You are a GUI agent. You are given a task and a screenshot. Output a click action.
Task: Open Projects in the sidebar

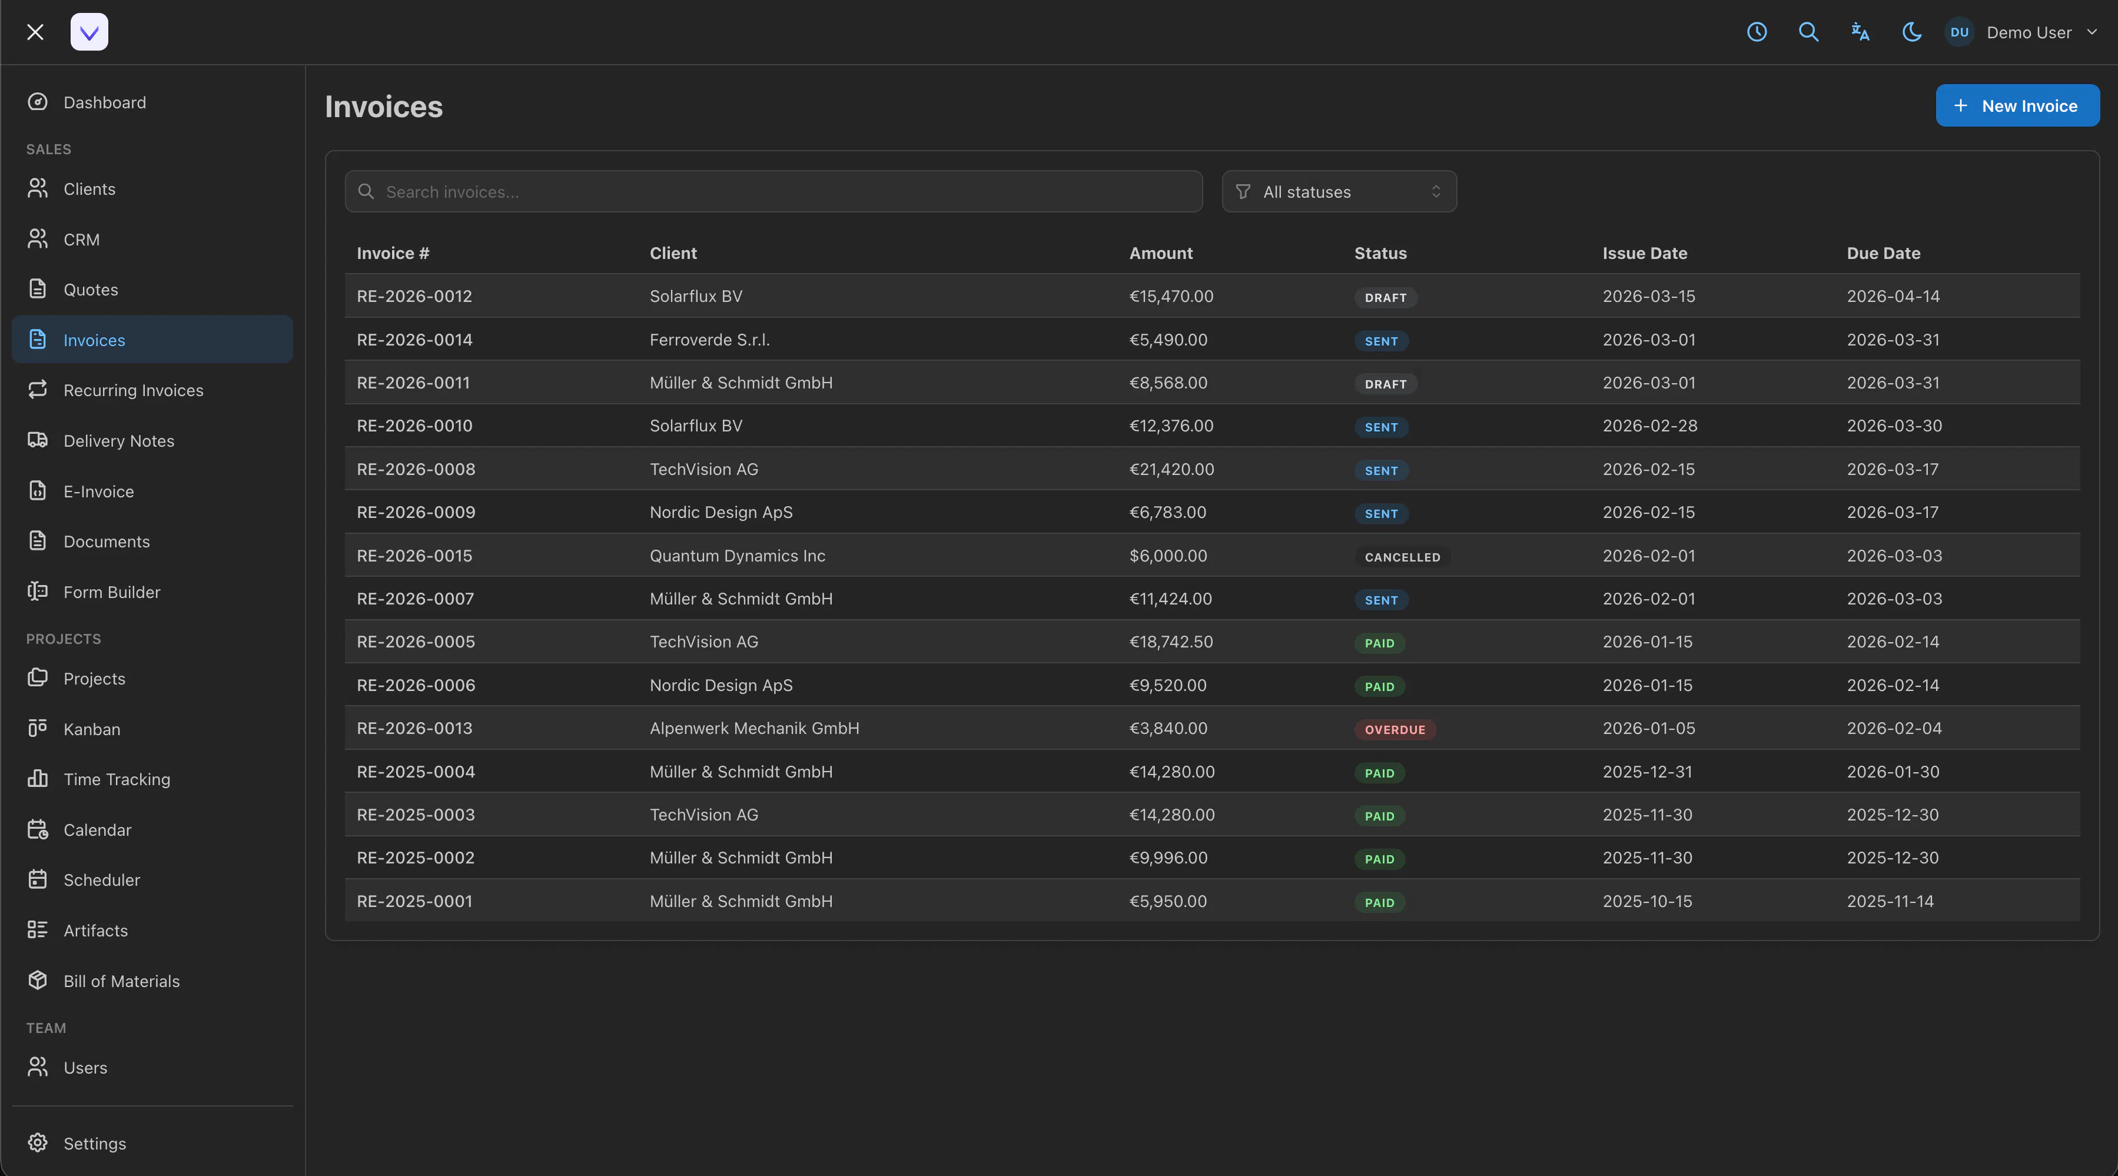pyautogui.click(x=152, y=679)
